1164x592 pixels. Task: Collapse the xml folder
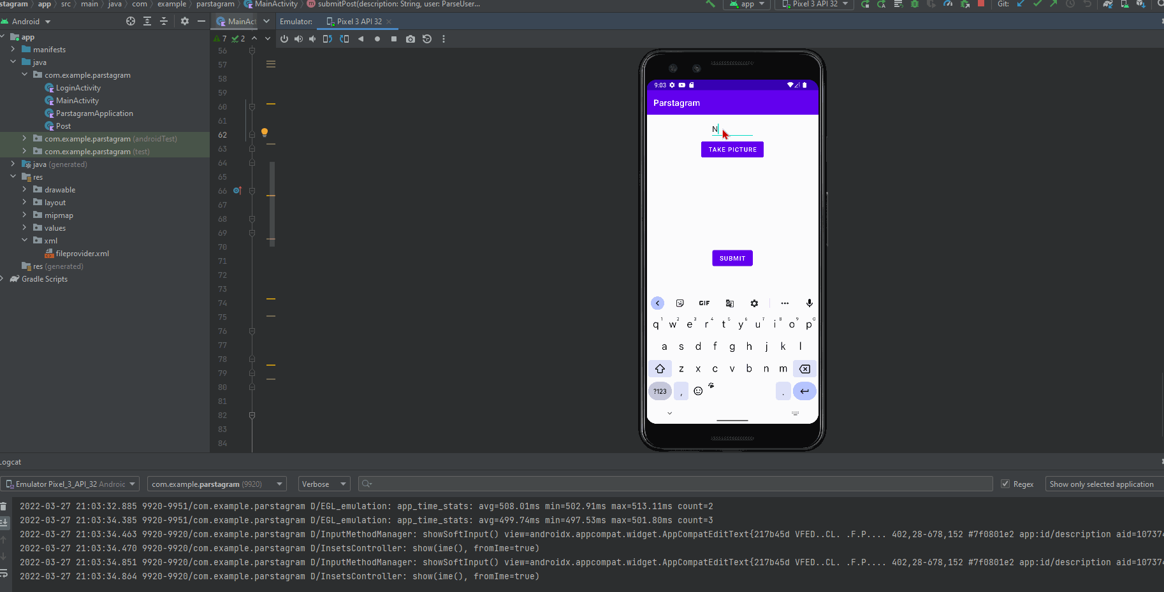[24, 240]
